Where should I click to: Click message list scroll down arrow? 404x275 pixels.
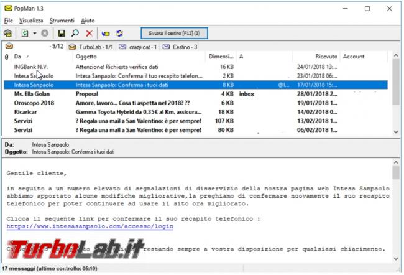click(396, 132)
